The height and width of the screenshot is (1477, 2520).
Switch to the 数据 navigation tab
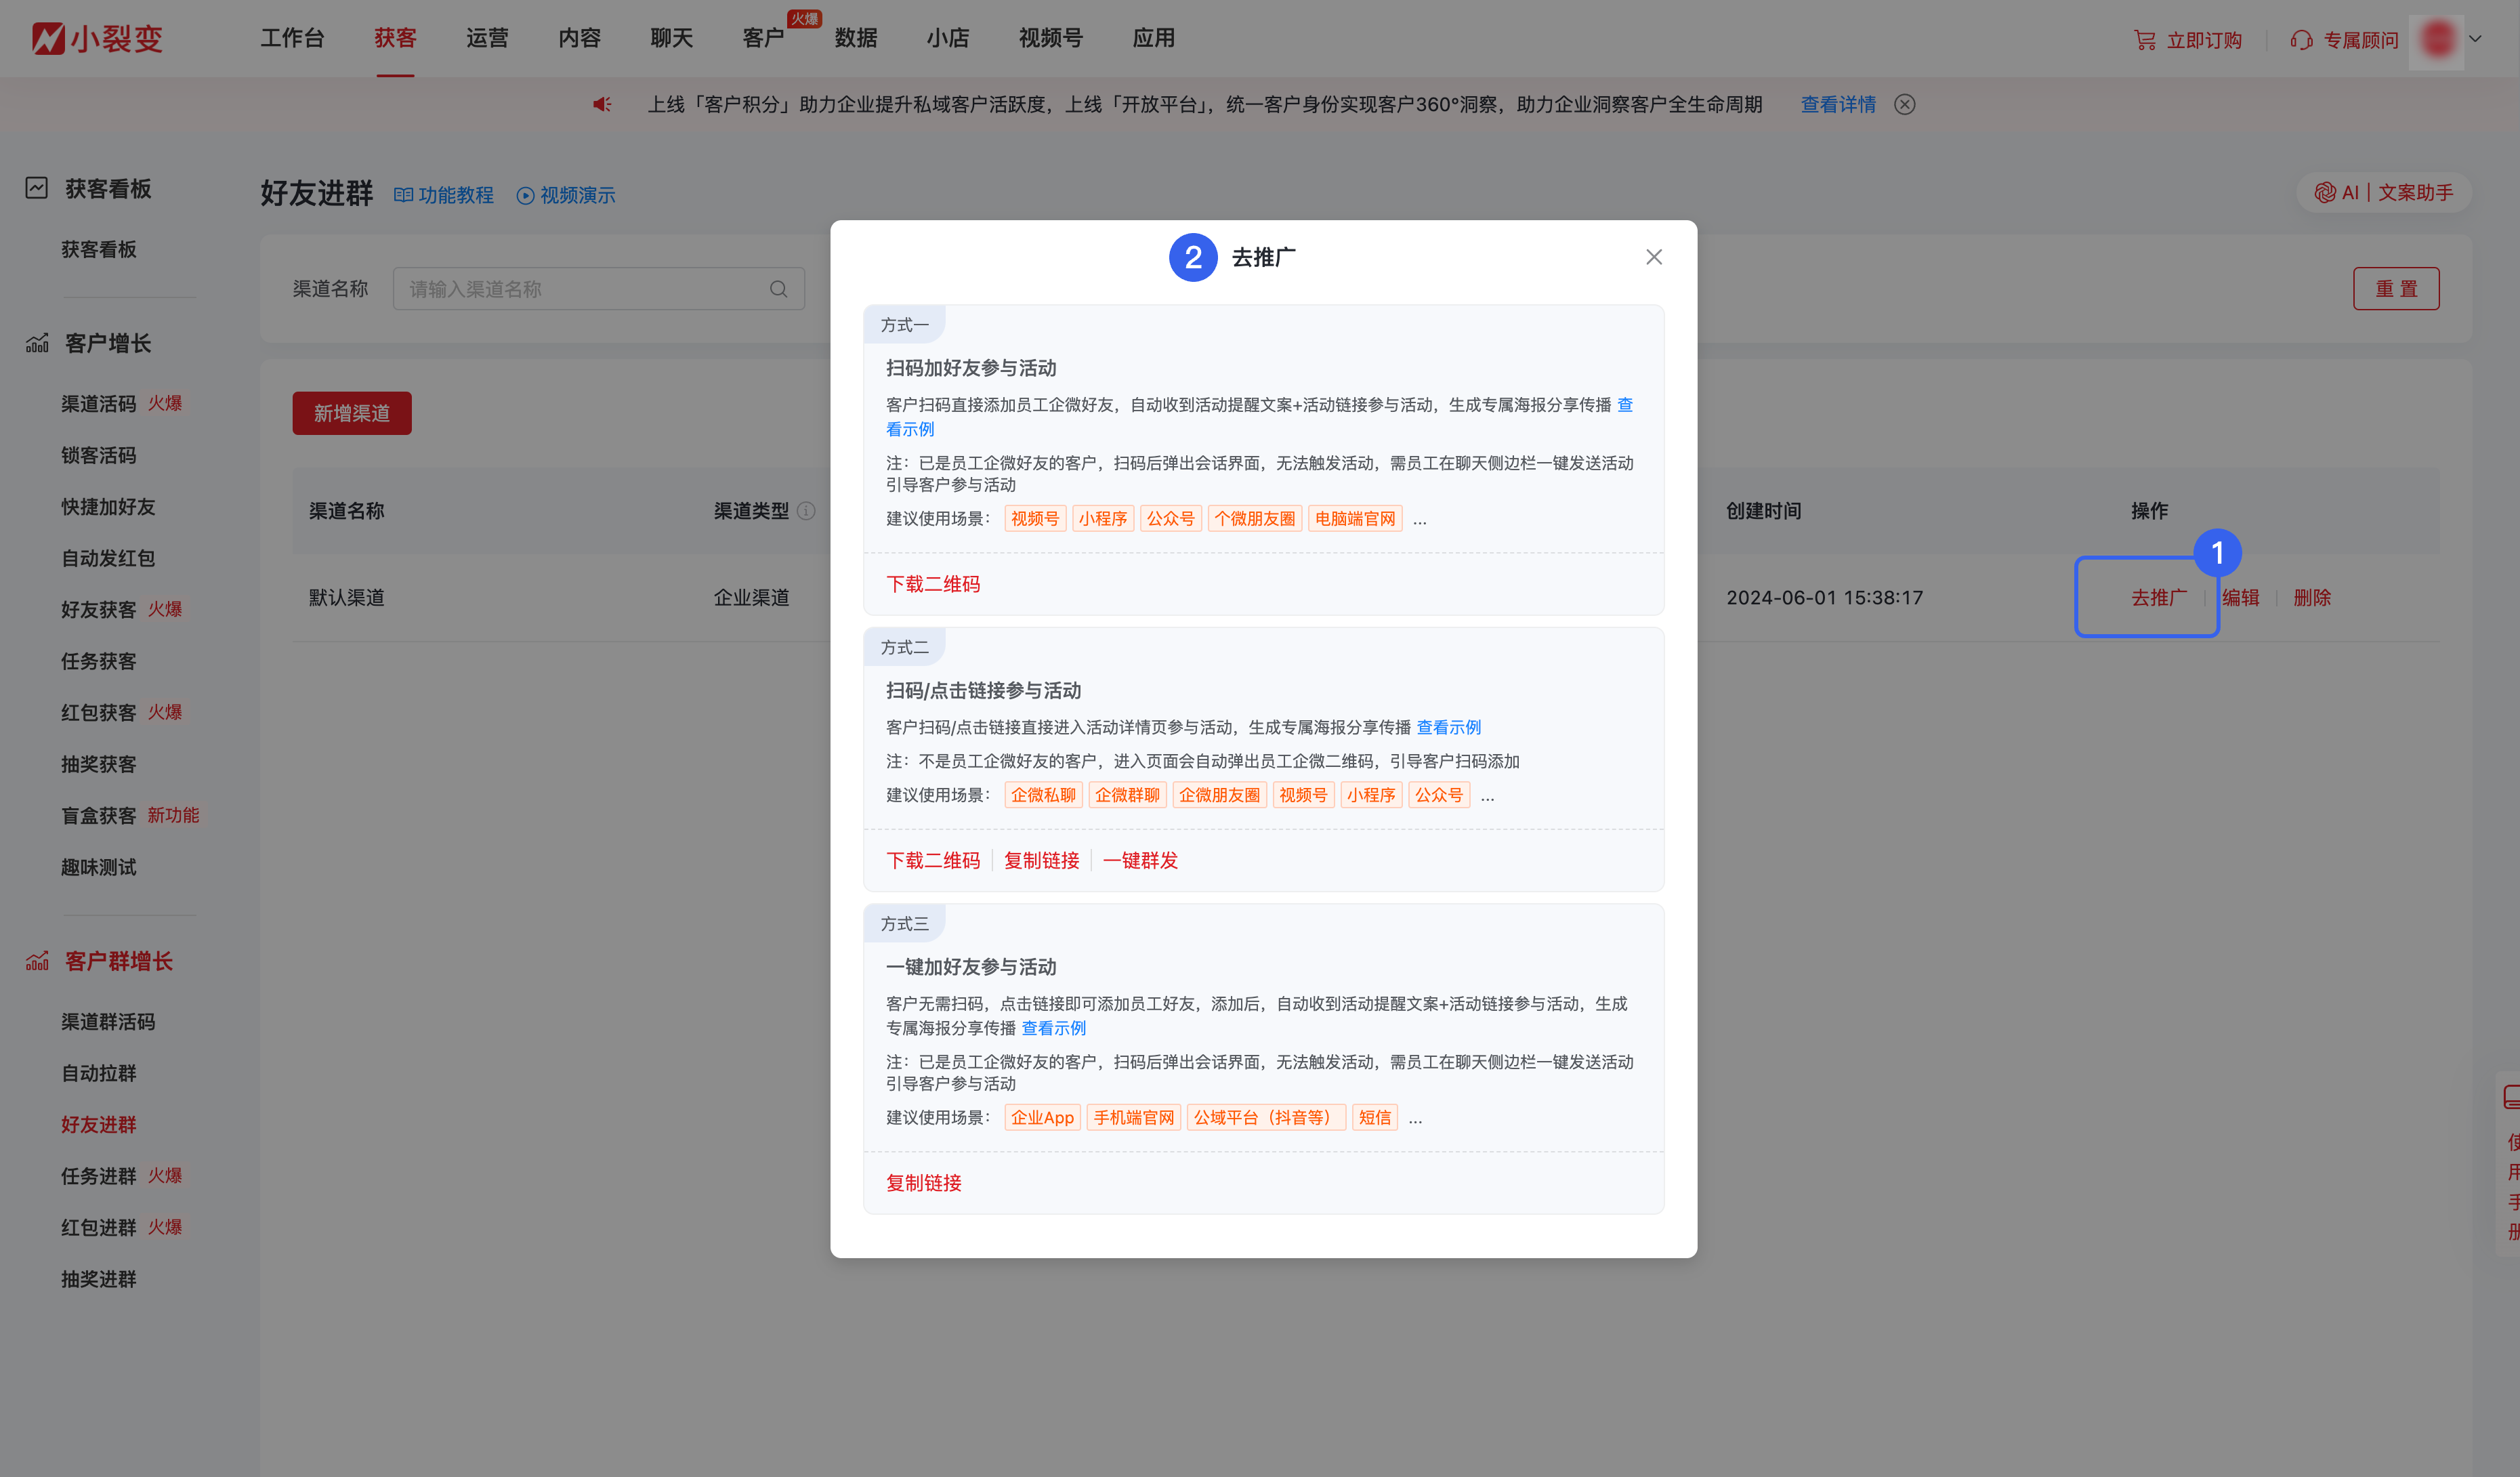coord(855,38)
